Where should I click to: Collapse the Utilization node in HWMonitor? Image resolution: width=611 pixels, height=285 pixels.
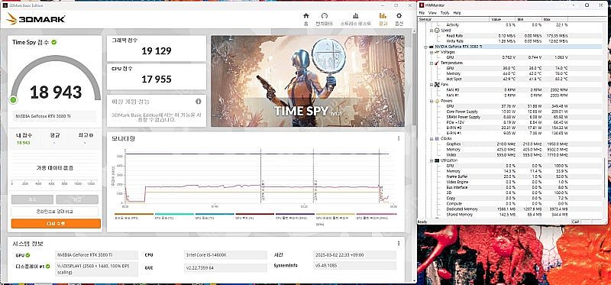tap(432, 160)
